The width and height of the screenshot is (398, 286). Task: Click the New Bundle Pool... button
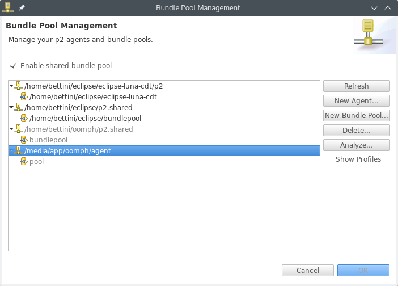pyautogui.click(x=356, y=116)
